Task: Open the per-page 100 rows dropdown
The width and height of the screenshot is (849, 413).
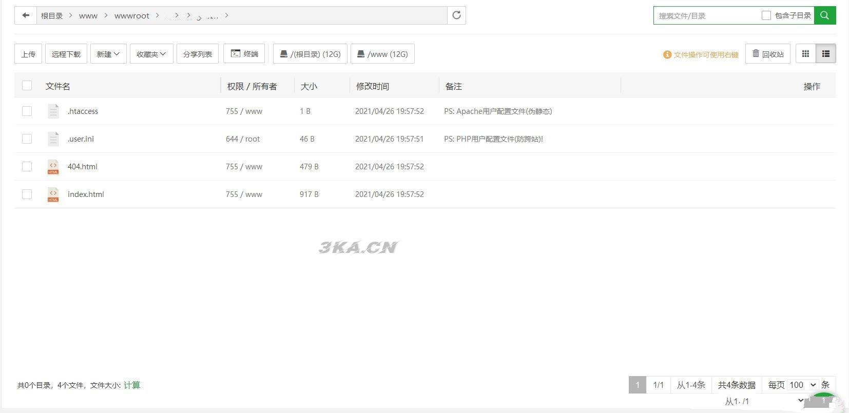Action: [x=802, y=385]
